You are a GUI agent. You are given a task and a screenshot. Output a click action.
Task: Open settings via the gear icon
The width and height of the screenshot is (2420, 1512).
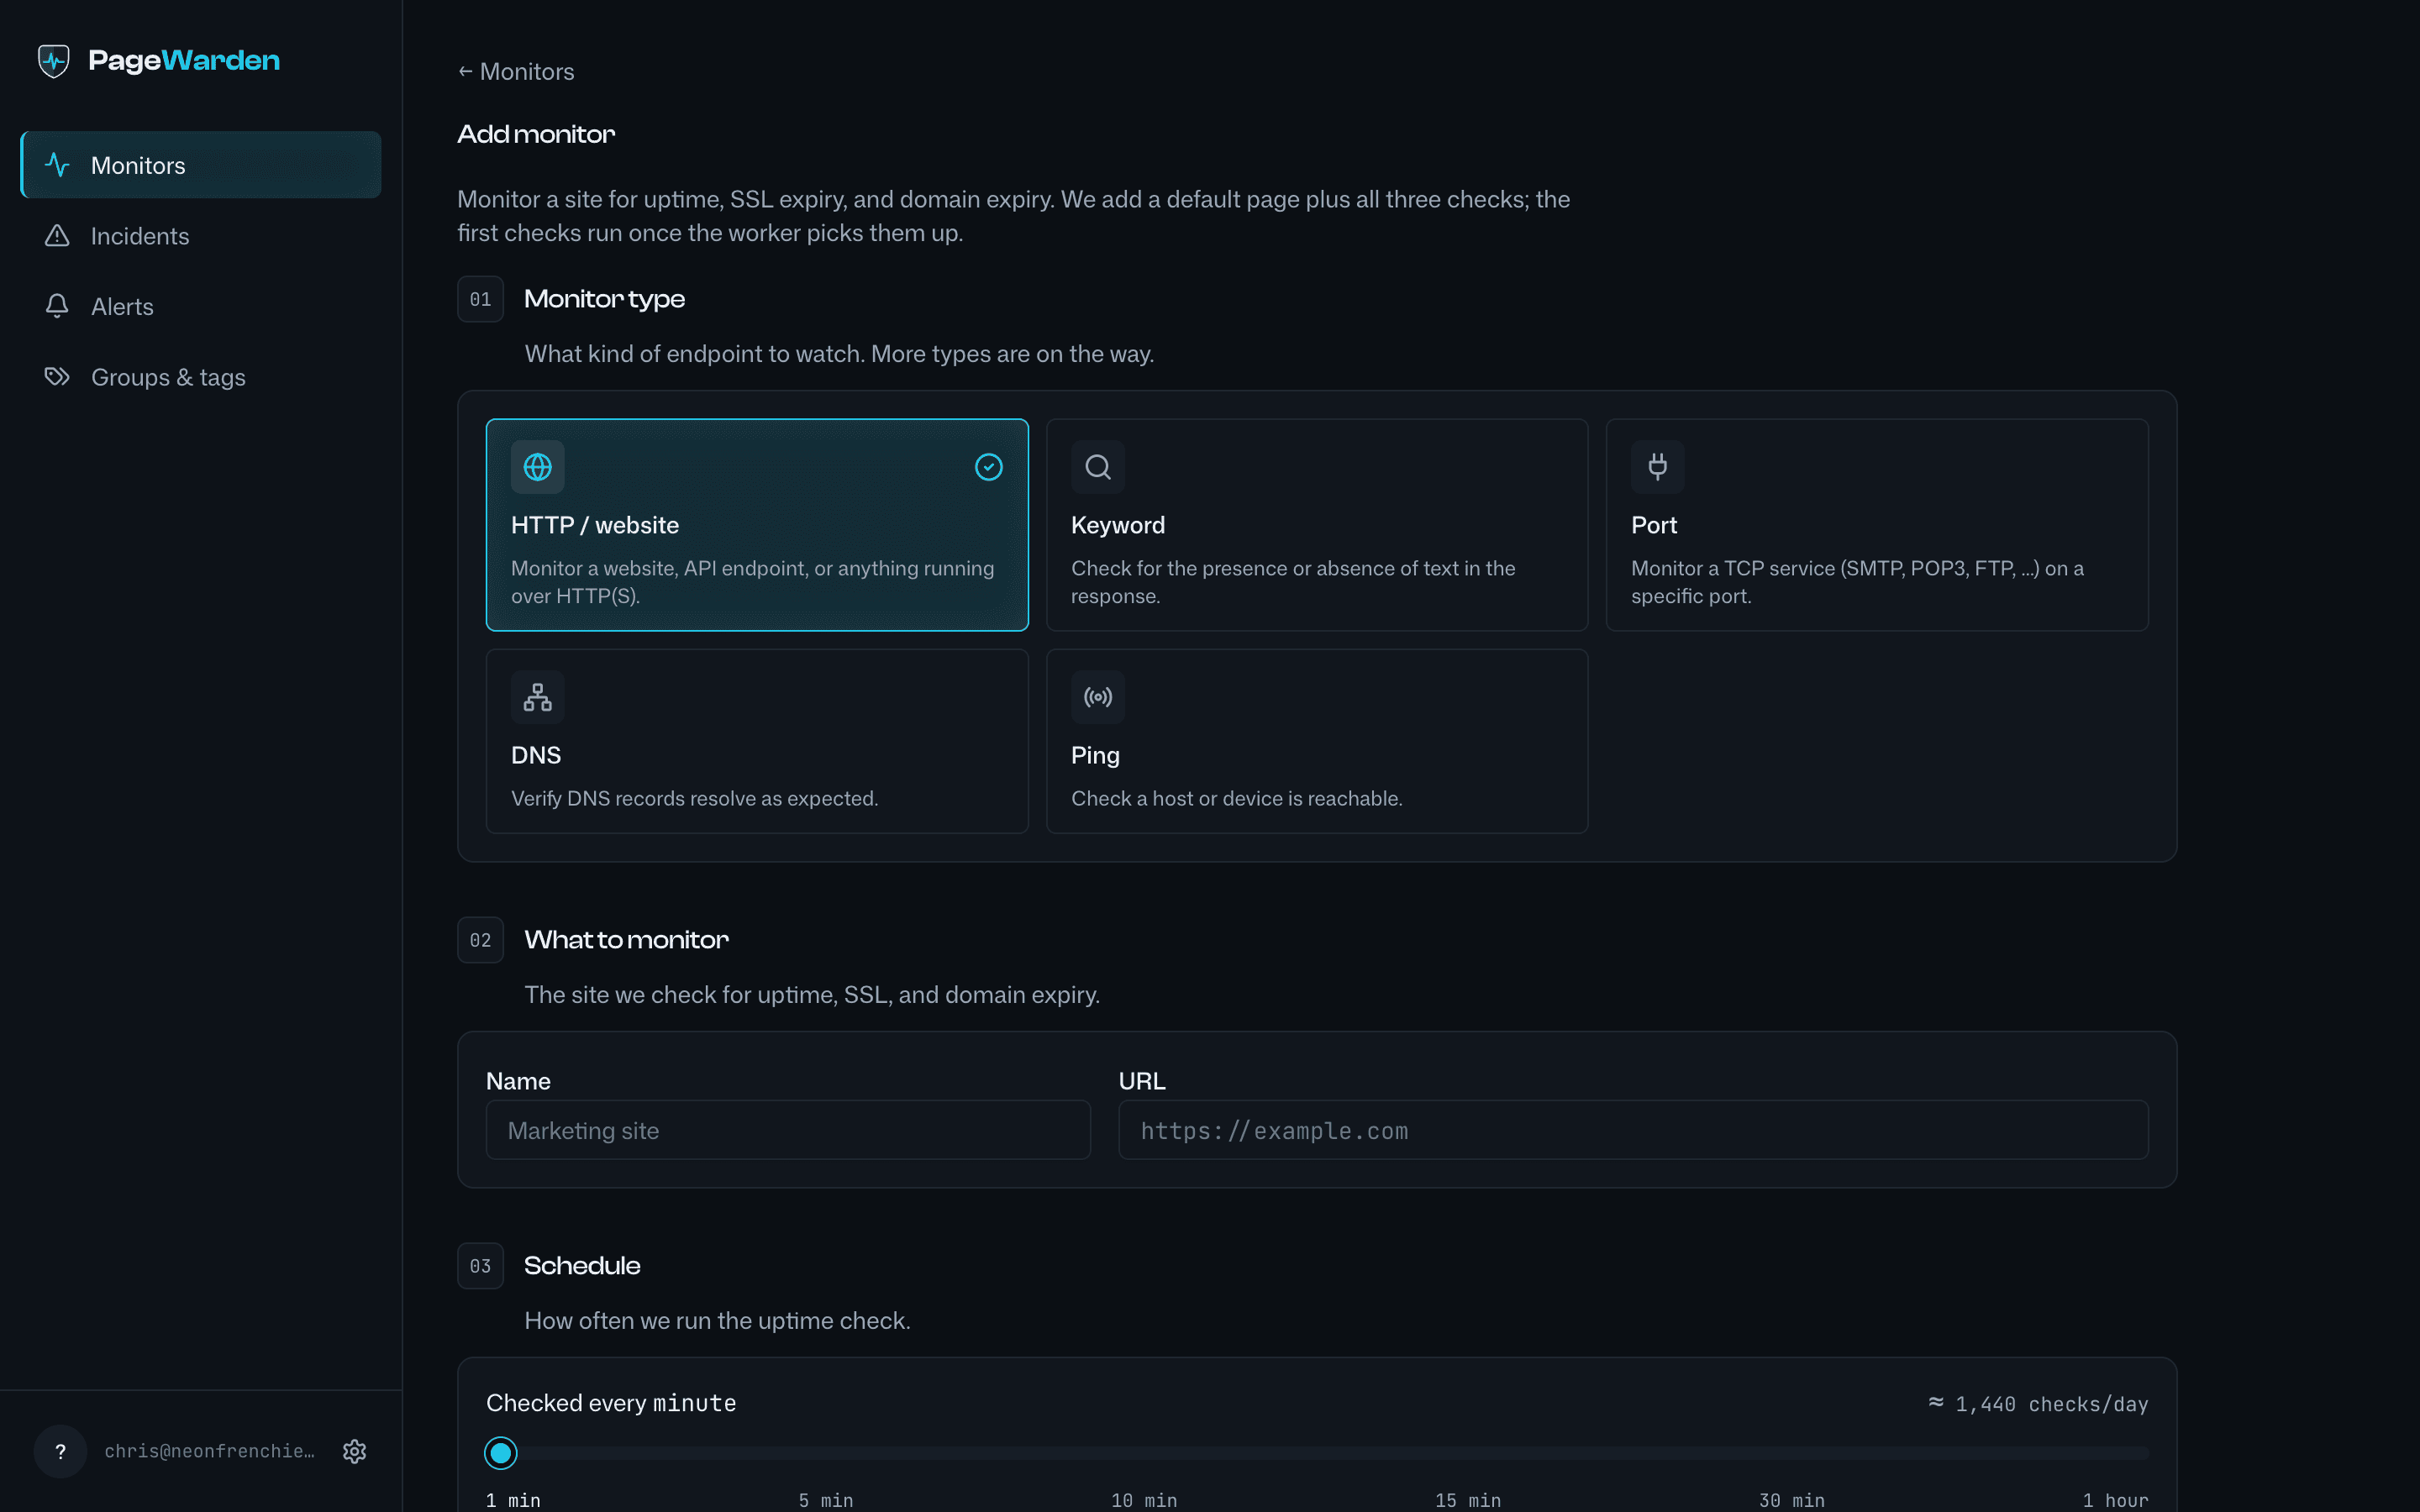pos(355,1451)
